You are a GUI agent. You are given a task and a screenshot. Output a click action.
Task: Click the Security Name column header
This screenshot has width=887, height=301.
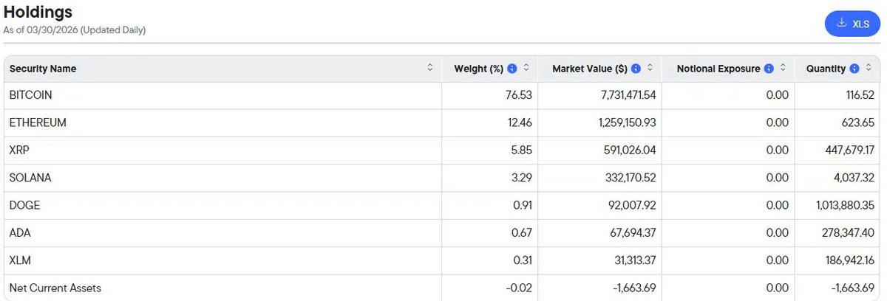tap(43, 69)
